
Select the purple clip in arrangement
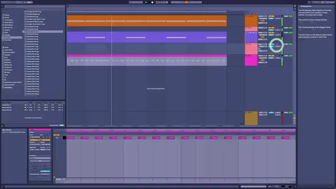pyautogui.click(x=147, y=37)
